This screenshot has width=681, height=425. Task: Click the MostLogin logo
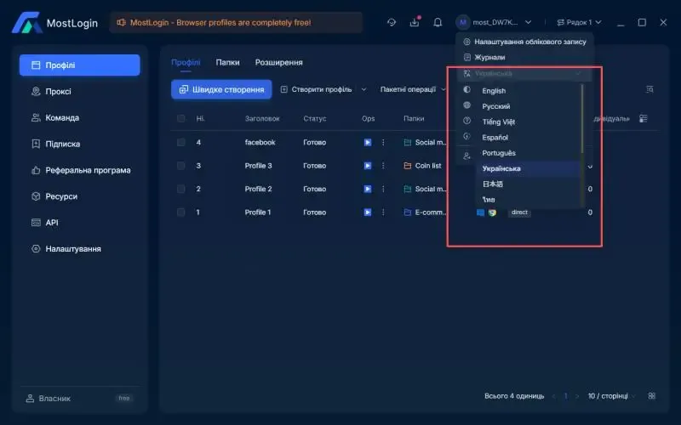point(54,23)
